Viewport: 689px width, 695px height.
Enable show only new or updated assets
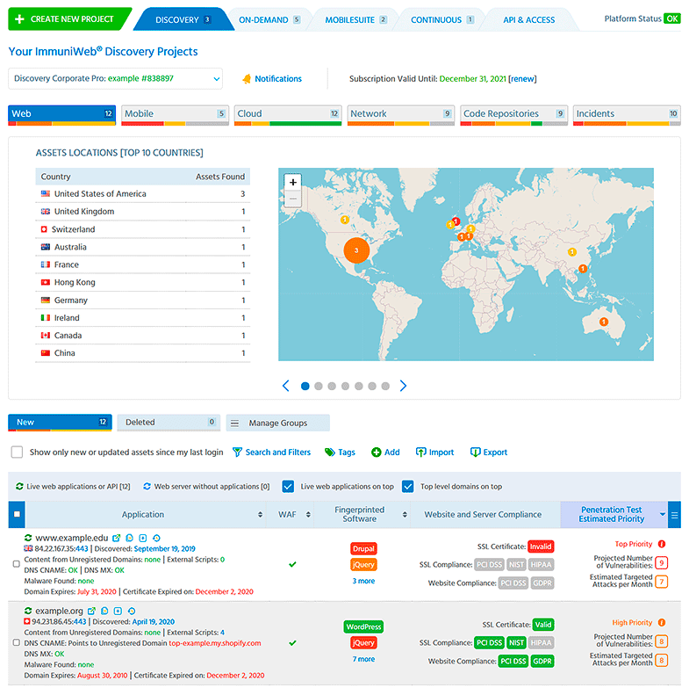[x=17, y=452]
